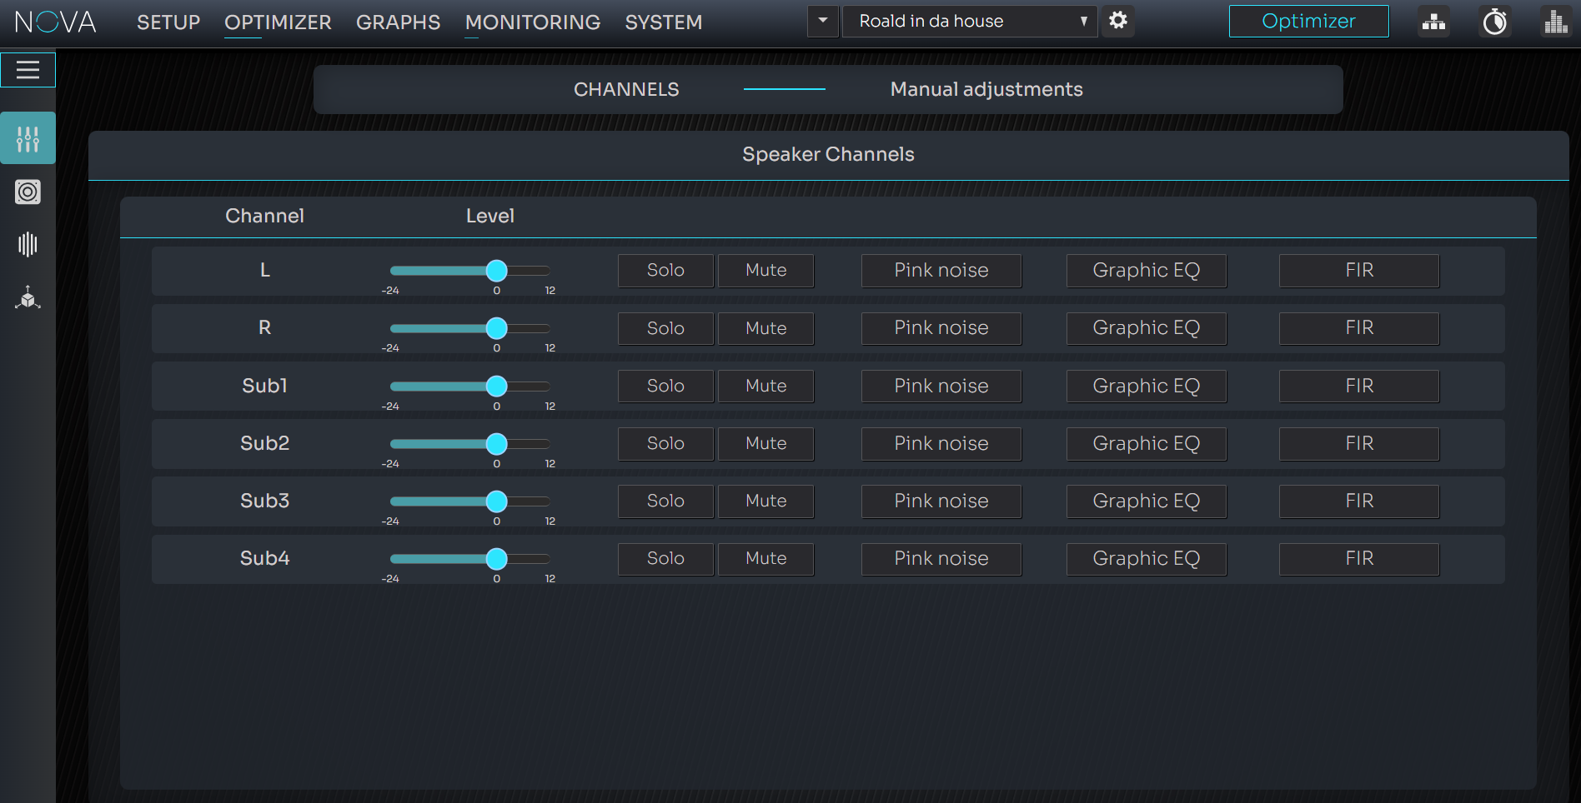This screenshot has height=803, width=1581.
Task: Open FIR for Sub4 channel
Action: click(x=1359, y=559)
